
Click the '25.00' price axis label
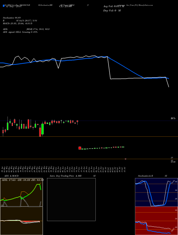[173, 162]
